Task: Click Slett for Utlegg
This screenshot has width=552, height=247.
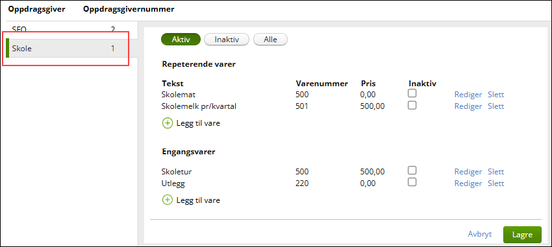Action: pyautogui.click(x=496, y=183)
